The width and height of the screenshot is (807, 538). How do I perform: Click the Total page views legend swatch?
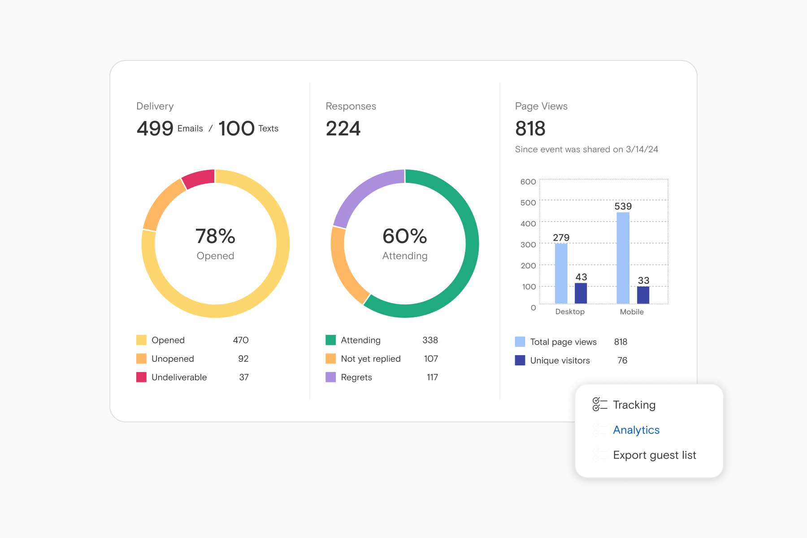click(520, 342)
